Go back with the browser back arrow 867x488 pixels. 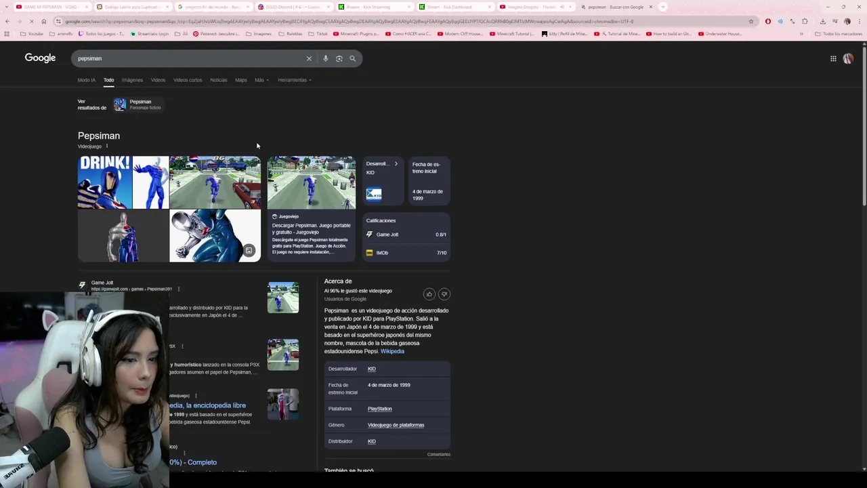7,21
